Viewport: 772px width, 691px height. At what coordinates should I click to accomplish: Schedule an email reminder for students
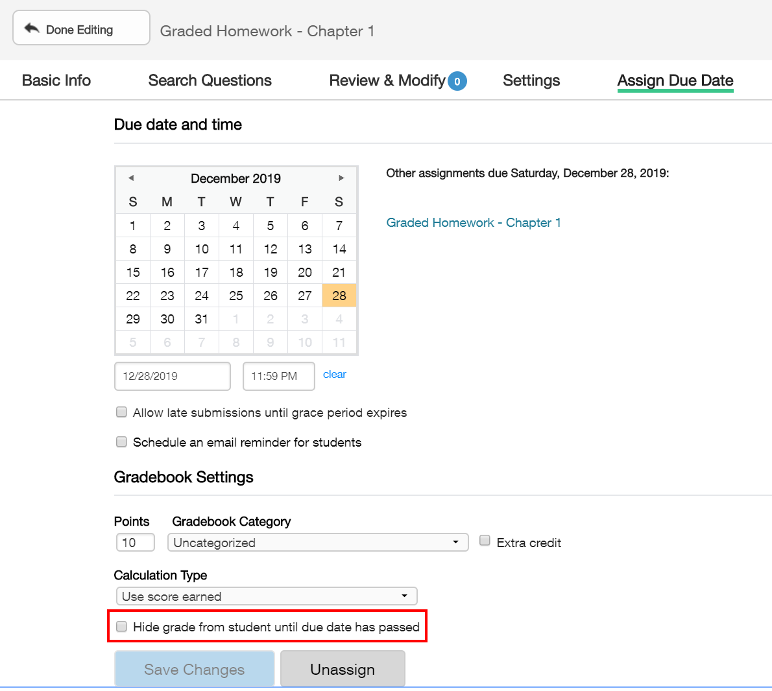[x=121, y=441]
